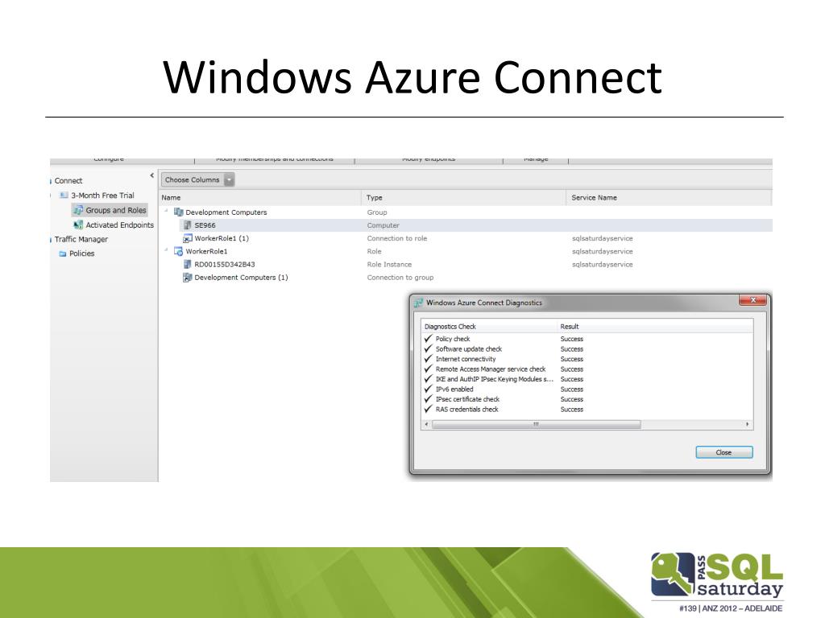The image size is (825, 618).
Task: Click the Software update check checkmark icon
Action: pyautogui.click(x=429, y=348)
